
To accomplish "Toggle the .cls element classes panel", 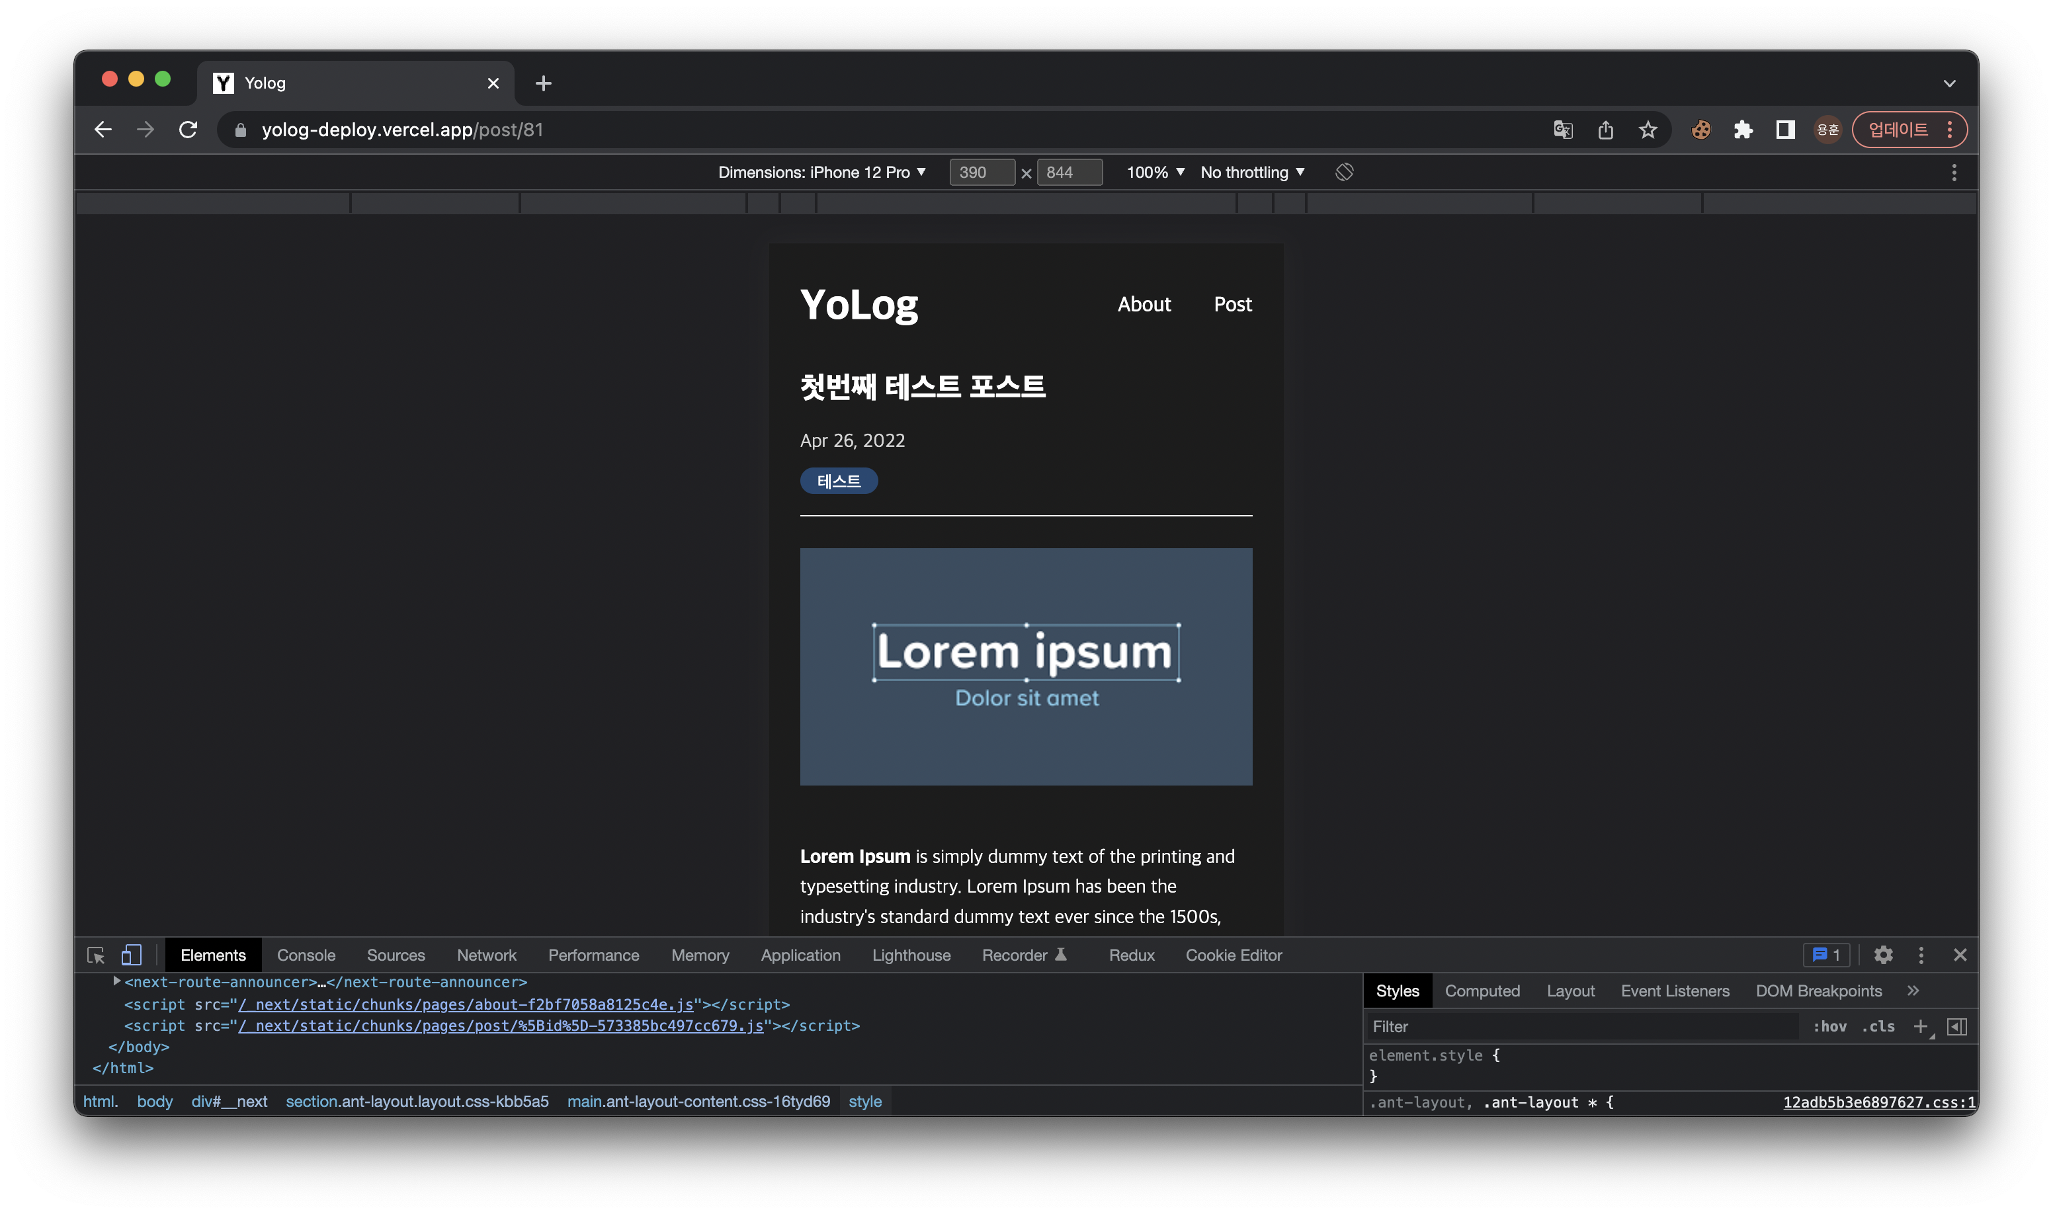I will click(1878, 1026).
